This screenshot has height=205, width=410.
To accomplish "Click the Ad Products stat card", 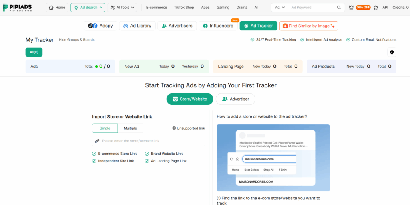I will tap(352, 67).
